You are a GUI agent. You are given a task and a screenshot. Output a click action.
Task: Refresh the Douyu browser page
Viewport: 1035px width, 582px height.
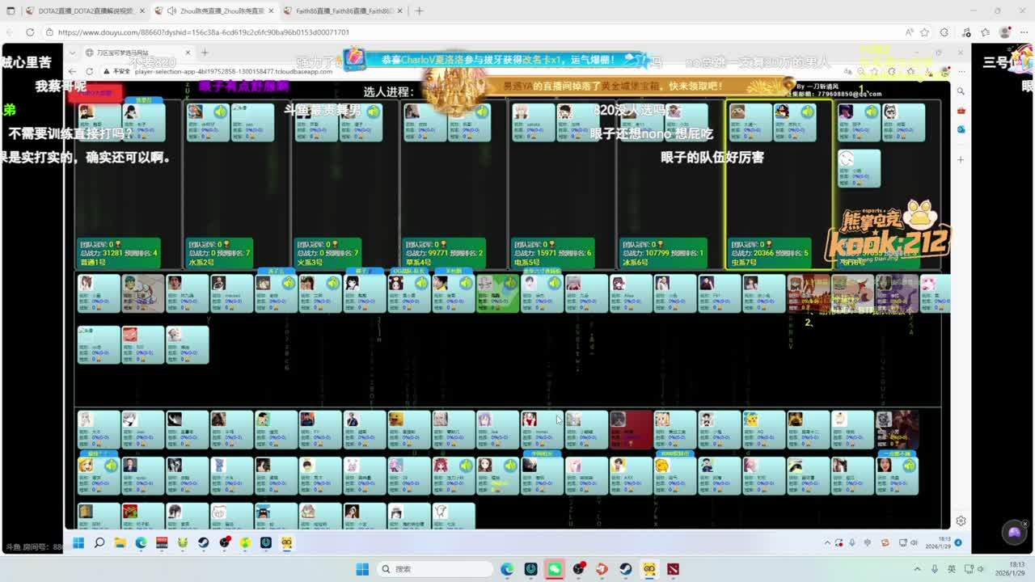coord(30,32)
